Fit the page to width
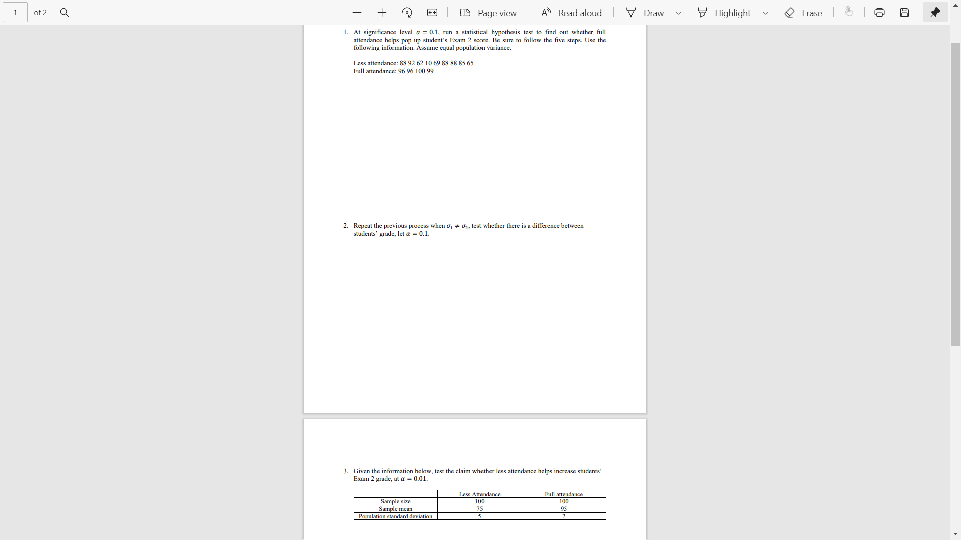Viewport: 961px width, 540px height. coord(432,12)
